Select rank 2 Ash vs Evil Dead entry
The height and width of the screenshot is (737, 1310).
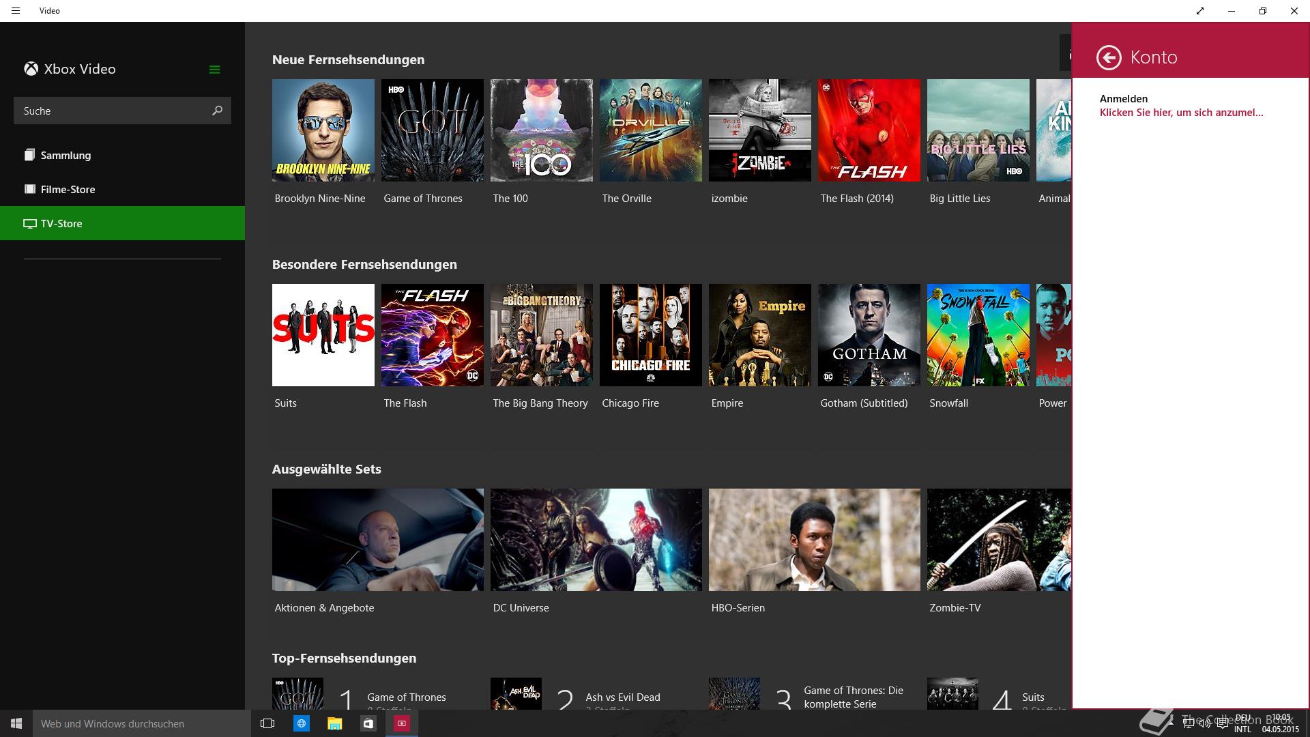click(596, 694)
